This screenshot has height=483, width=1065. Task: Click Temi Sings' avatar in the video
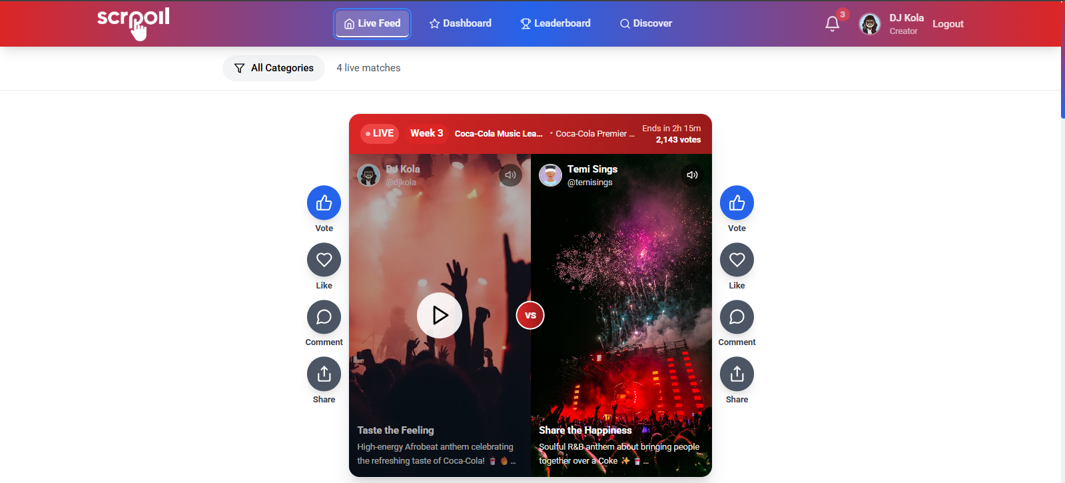pyautogui.click(x=550, y=175)
